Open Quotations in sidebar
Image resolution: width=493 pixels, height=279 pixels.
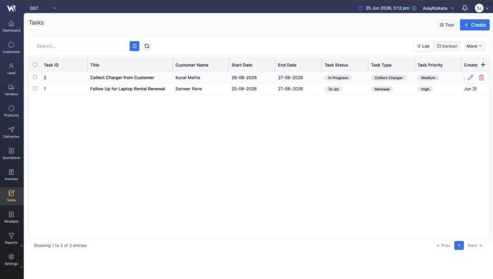pyautogui.click(x=12, y=153)
